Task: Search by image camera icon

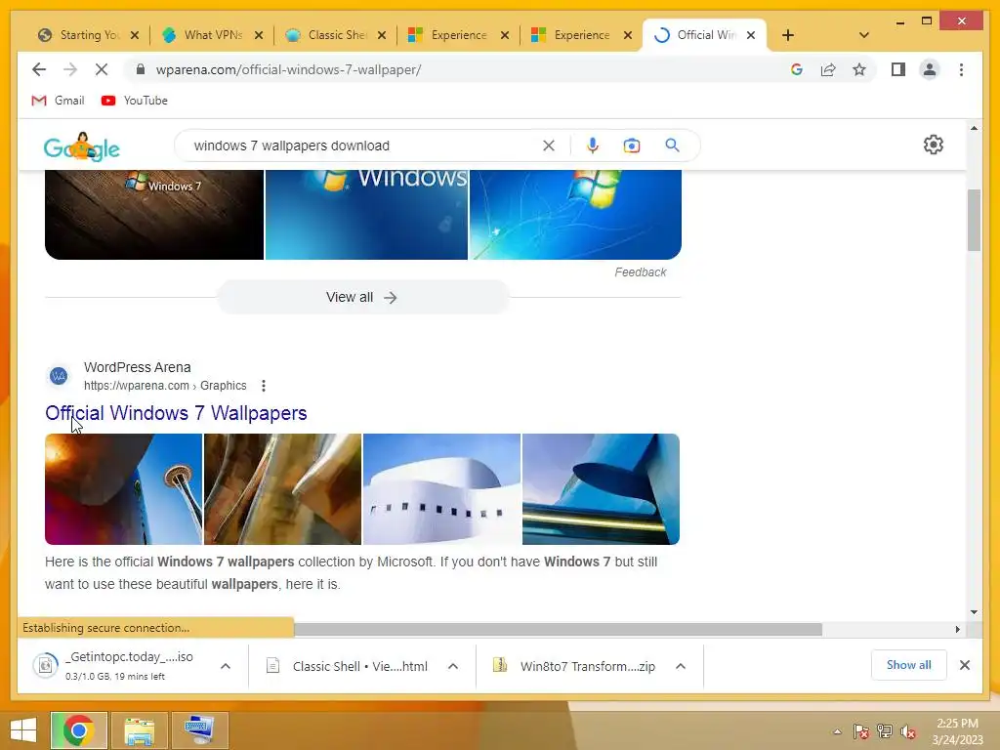Action: 632,146
